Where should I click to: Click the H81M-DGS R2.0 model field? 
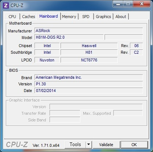point(69,37)
